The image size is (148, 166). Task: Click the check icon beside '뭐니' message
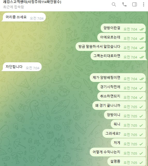click(141, 125)
